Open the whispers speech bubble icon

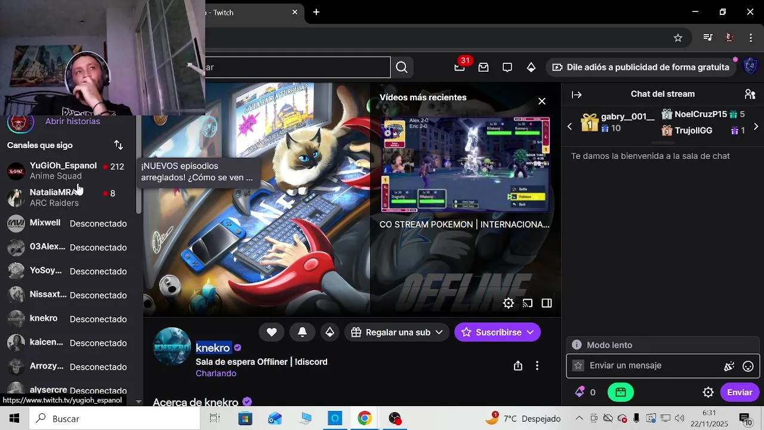click(x=507, y=67)
